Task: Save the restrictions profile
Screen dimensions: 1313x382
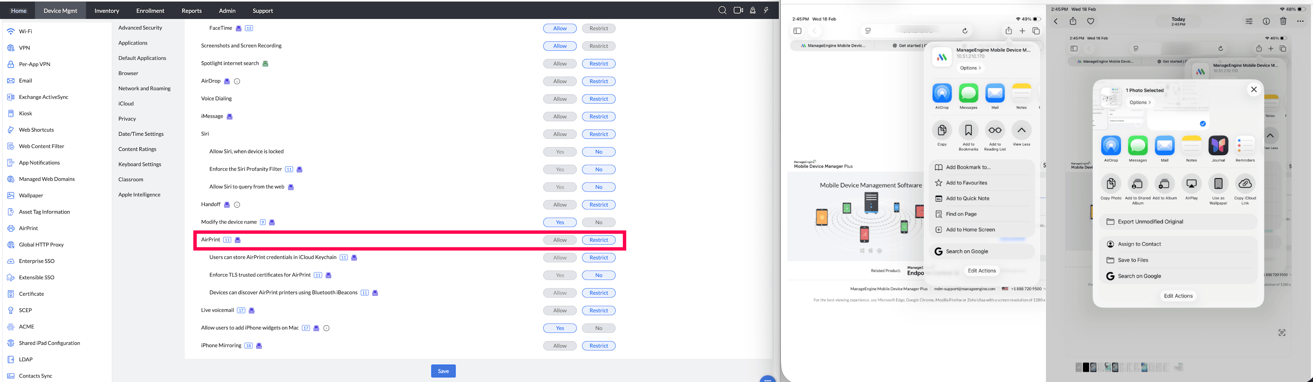Action: [443, 371]
